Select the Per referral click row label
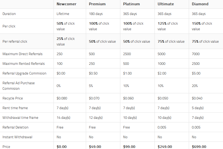Screen dimensions: 223x149 pyautogui.click(x=15, y=42)
